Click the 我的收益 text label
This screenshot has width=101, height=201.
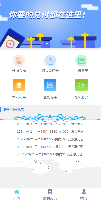tap(81, 98)
